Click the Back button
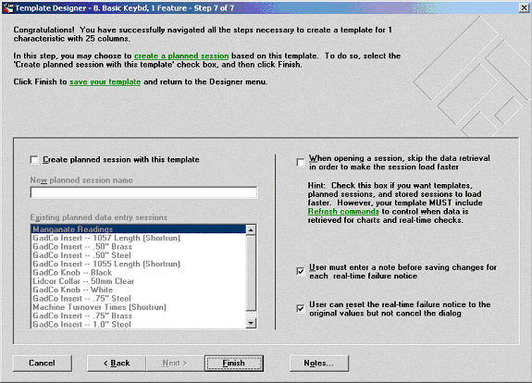This screenshot has height=383, width=532. pos(117,363)
